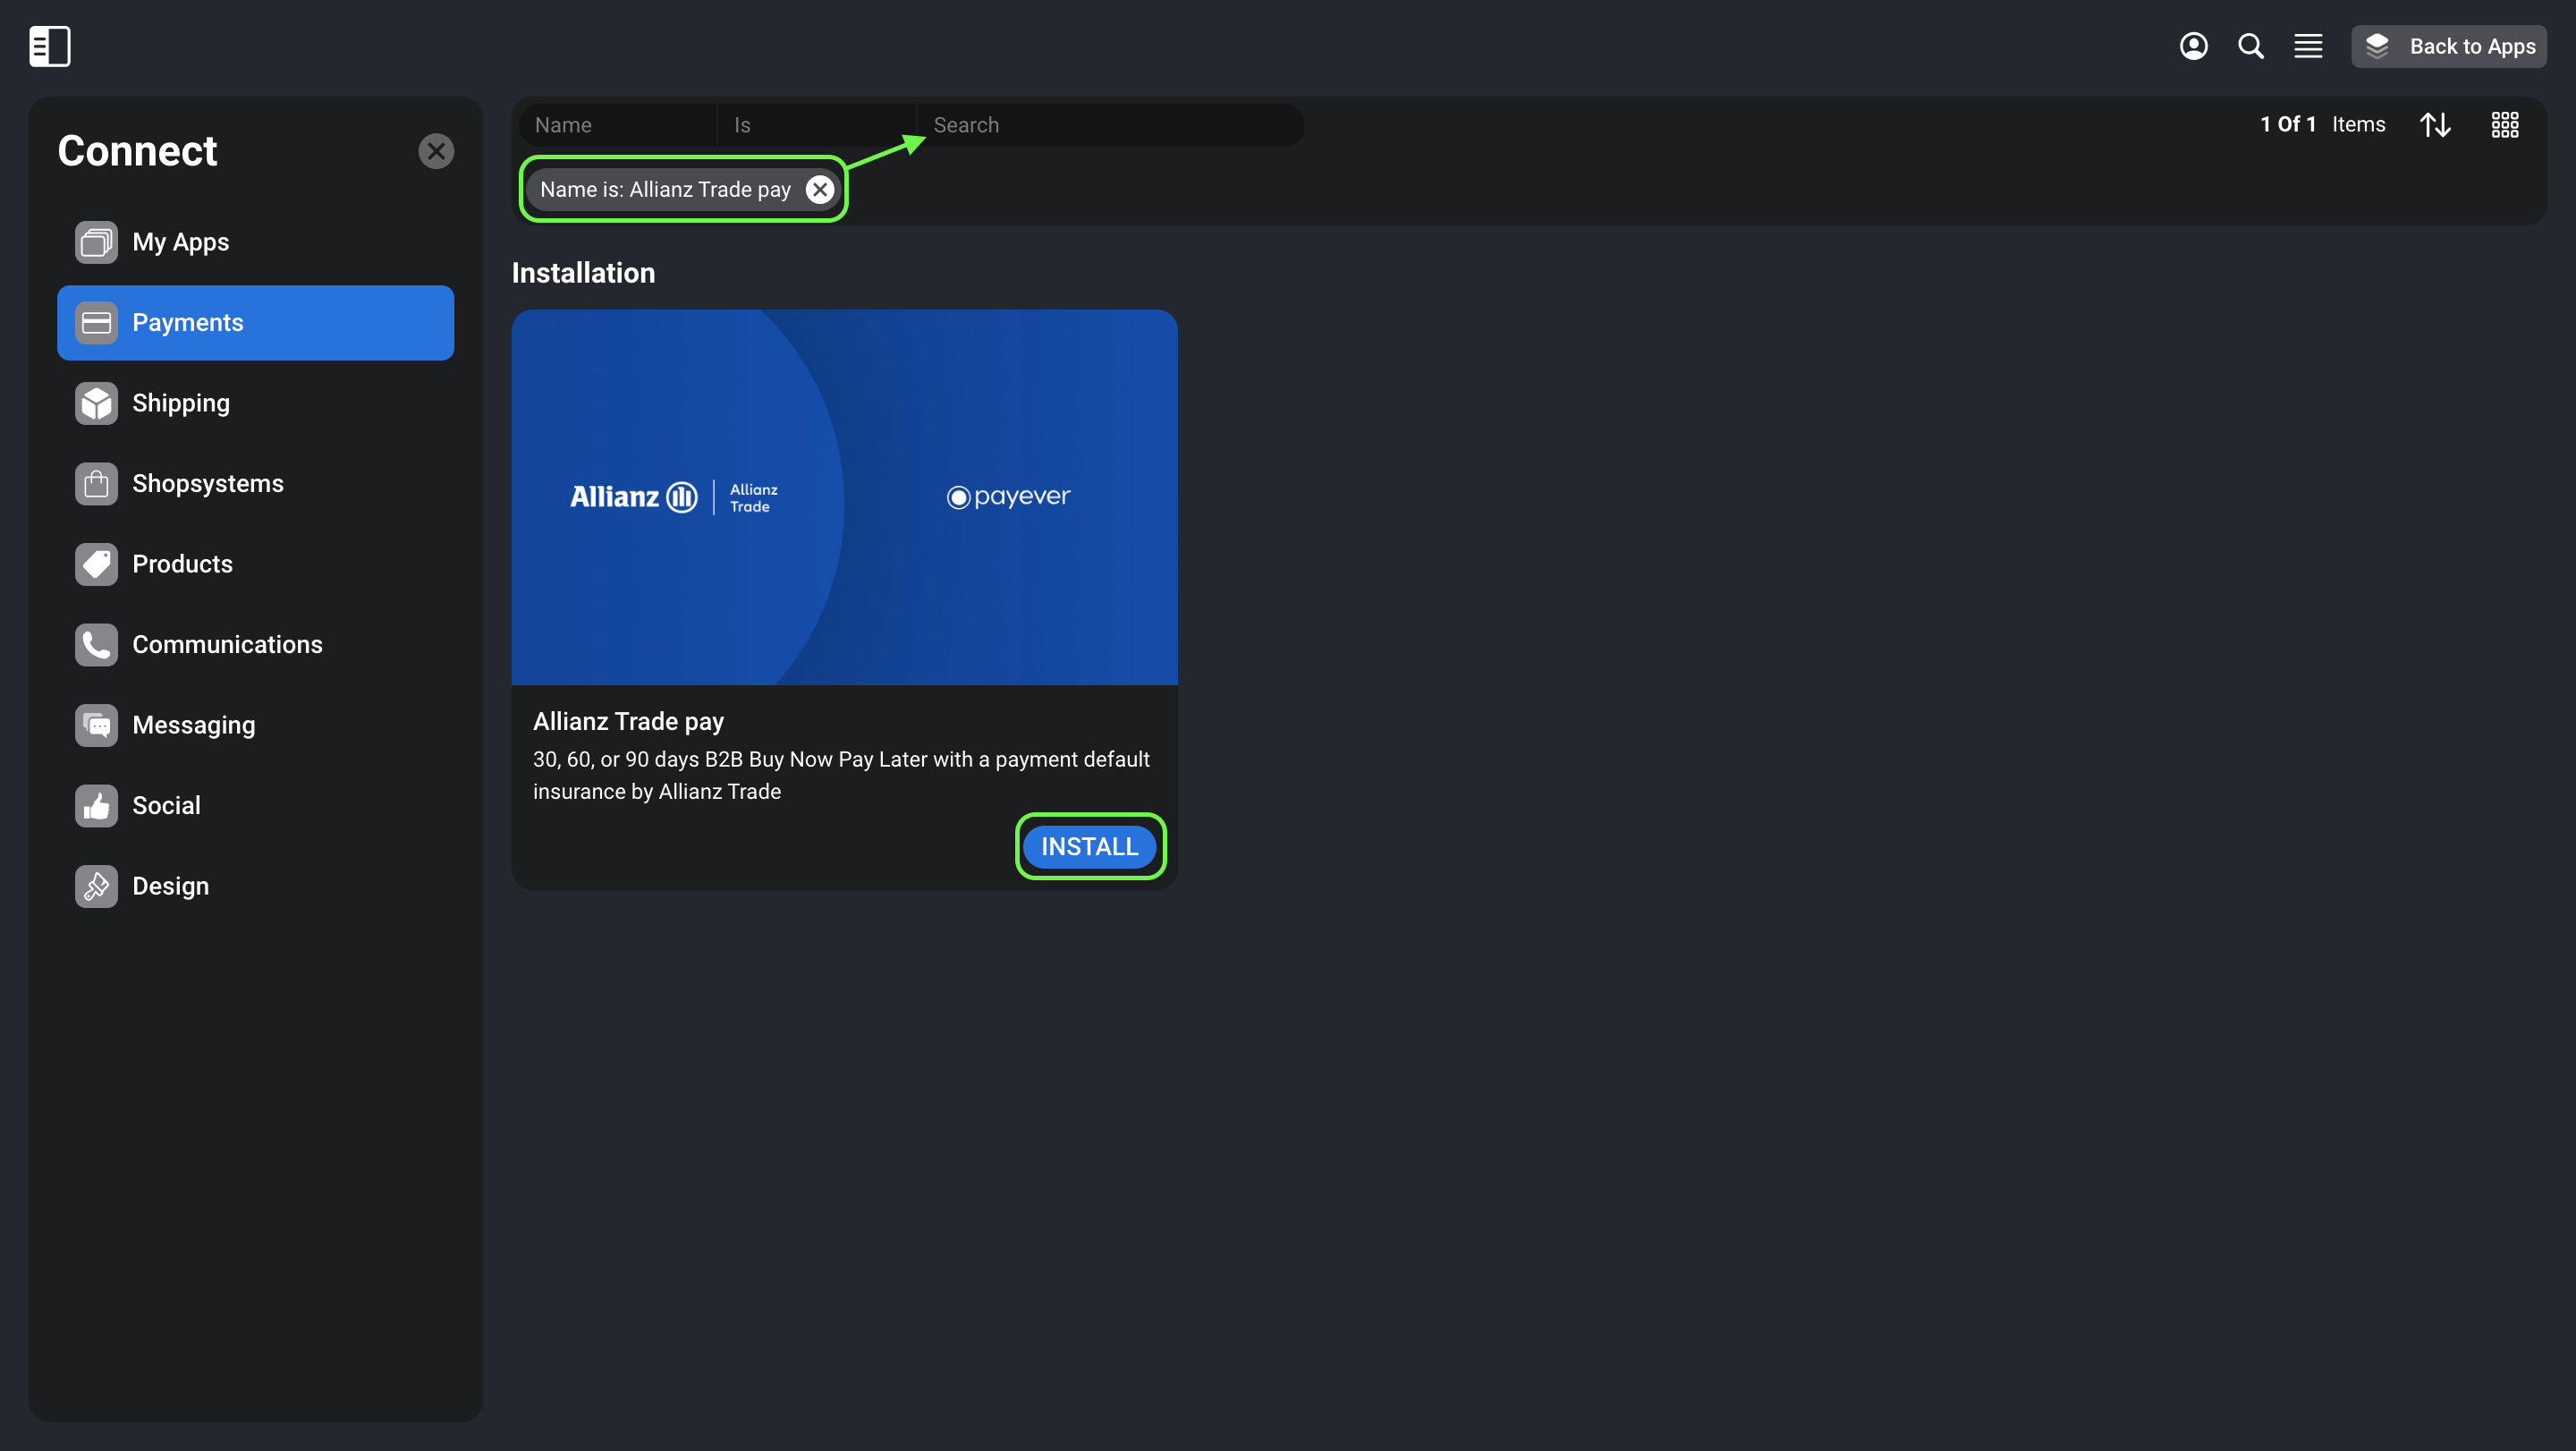Close the Connect sidebar panel
Viewport: 2576px width, 1451px height.
(436, 151)
